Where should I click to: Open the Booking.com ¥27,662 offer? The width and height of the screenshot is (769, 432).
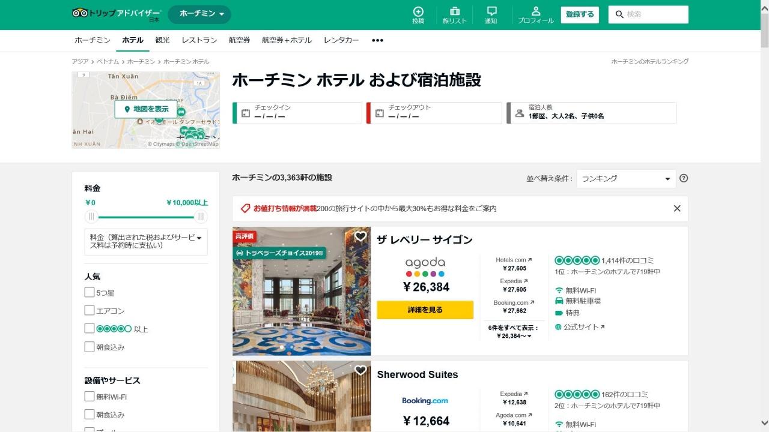pyautogui.click(x=514, y=307)
